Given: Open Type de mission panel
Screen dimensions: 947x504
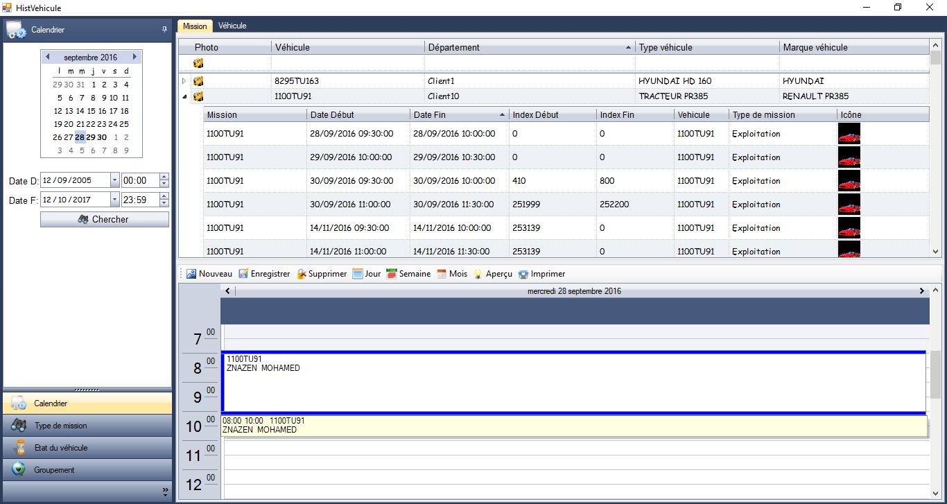Looking at the screenshot, I should pyautogui.click(x=87, y=426).
